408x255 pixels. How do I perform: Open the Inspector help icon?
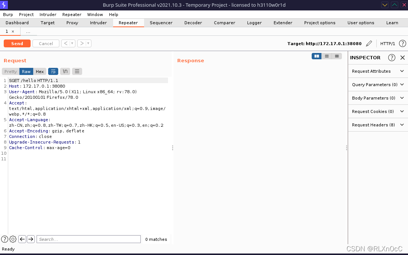tap(391, 58)
